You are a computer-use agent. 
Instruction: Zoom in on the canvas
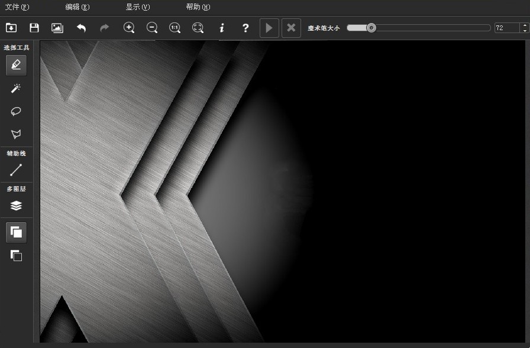[x=129, y=28]
